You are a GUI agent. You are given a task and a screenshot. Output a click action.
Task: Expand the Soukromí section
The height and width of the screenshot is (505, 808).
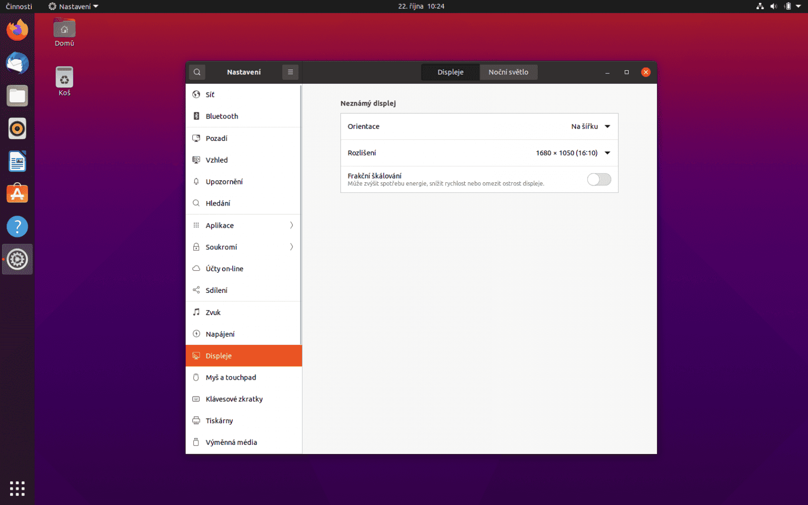point(291,247)
